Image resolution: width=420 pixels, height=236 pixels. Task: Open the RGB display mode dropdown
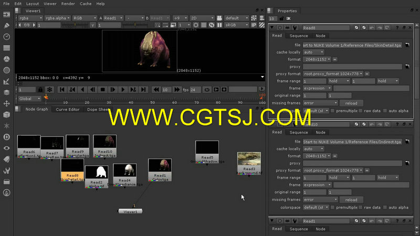tap(85, 18)
